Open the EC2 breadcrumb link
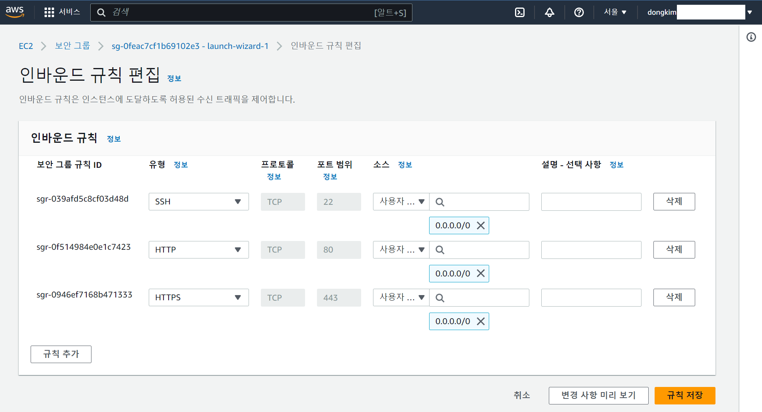This screenshot has width=762, height=412. click(x=26, y=46)
